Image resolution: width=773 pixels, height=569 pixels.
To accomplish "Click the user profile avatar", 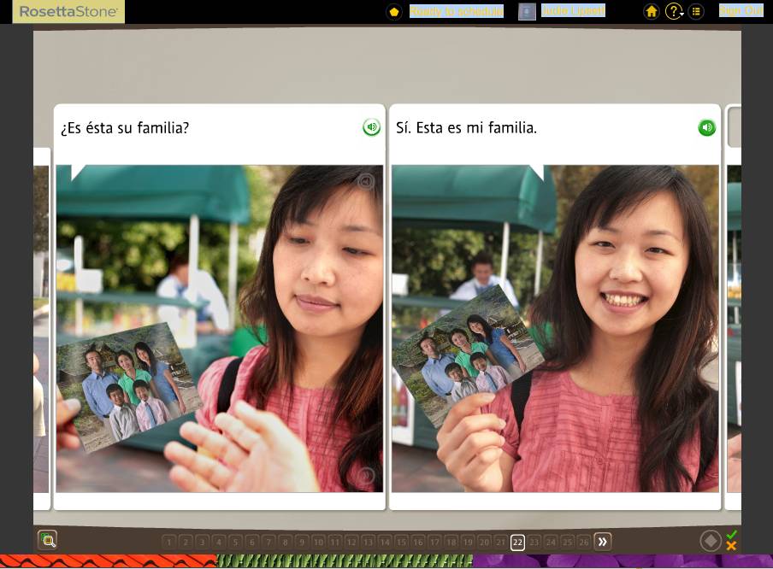I will point(527,11).
